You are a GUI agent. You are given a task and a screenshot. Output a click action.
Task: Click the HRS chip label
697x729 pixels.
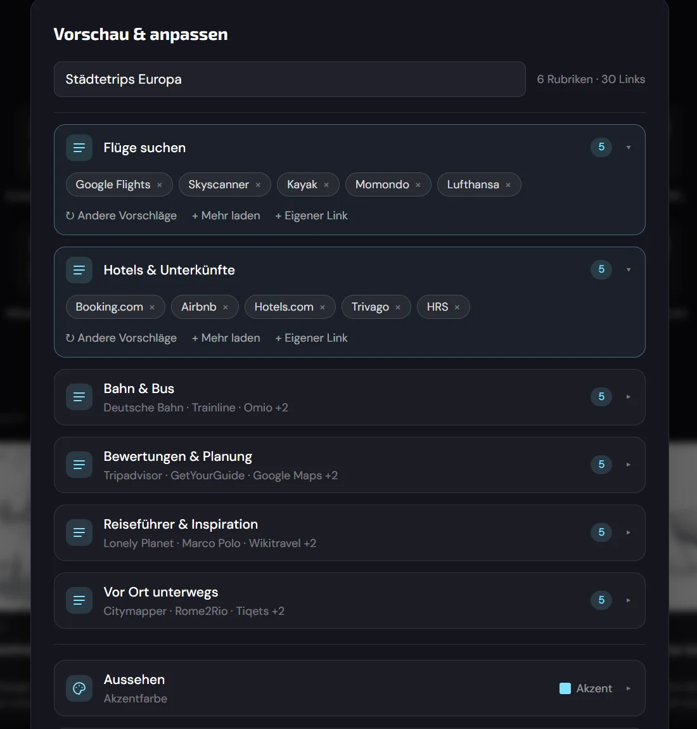click(x=437, y=307)
